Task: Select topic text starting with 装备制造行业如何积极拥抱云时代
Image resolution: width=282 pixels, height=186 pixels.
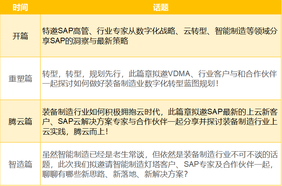Action: coord(160,122)
